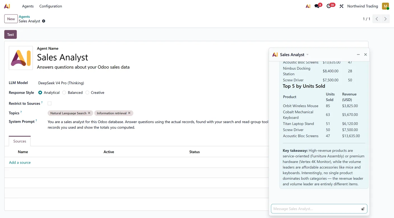Click Cobalt Mechanical Keyboard in chat table
The width and height of the screenshot is (394, 218).
298,115
